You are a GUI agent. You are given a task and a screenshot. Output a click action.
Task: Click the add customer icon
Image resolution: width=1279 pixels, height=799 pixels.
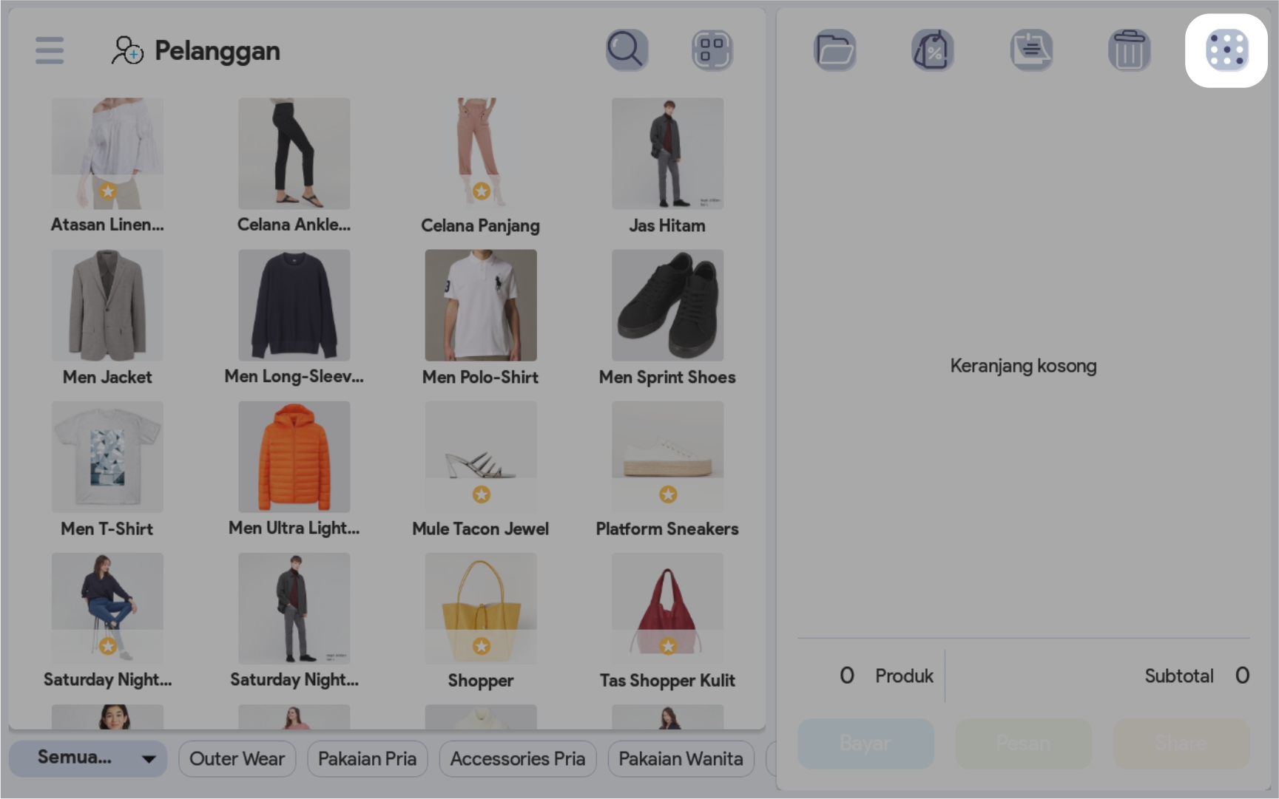tap(127, 50)
